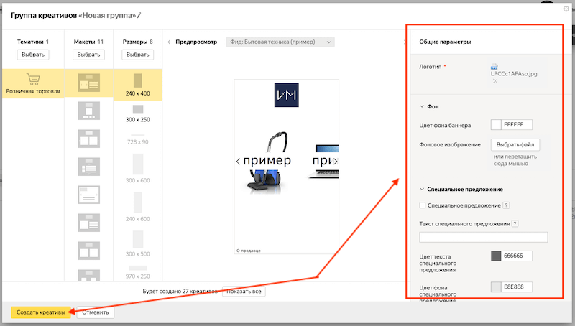Click the vacuum cleaner product image

(x=267, y=163)
